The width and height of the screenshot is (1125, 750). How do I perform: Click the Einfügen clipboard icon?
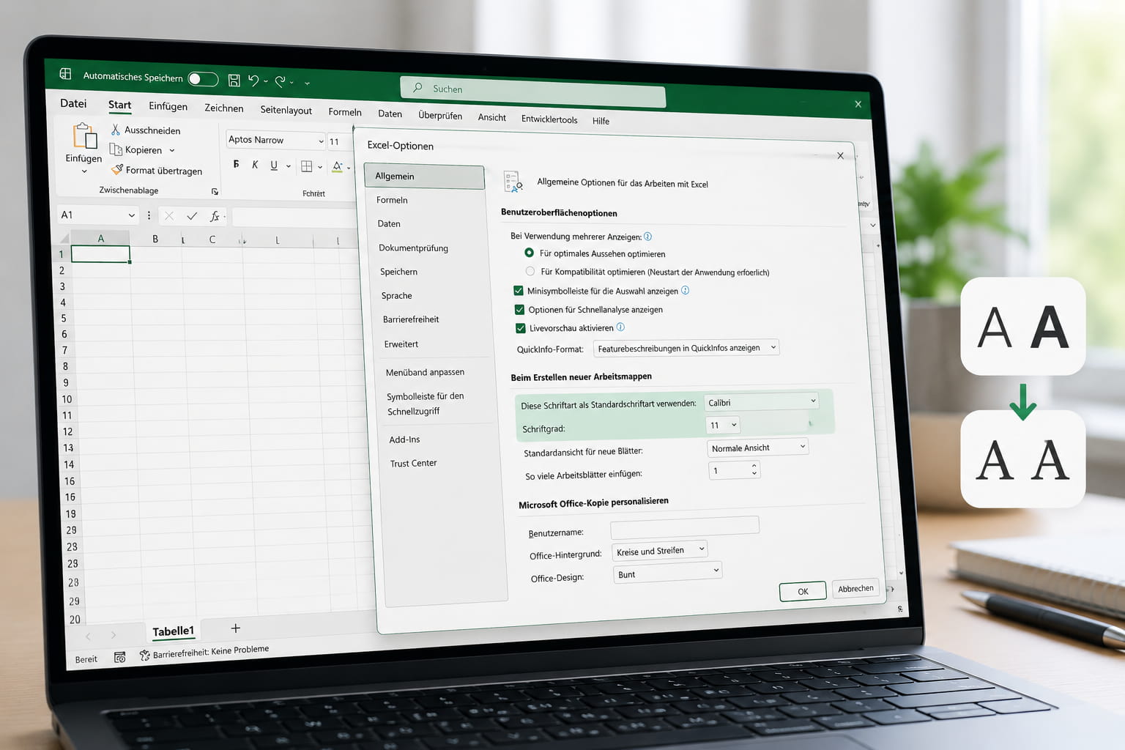point(85,136)
